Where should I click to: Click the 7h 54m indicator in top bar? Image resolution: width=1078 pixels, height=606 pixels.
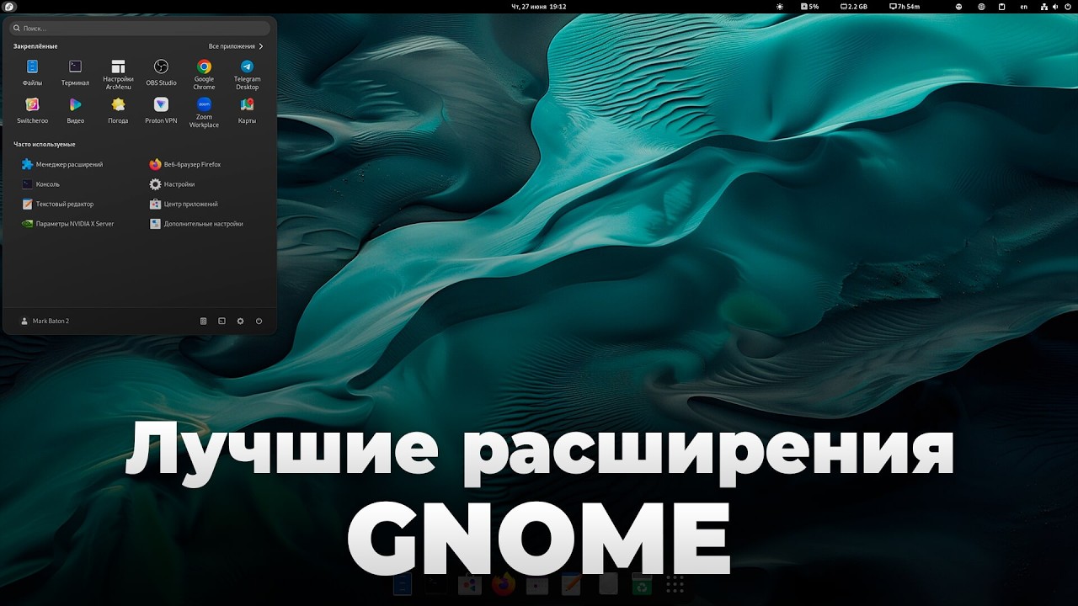905,7
